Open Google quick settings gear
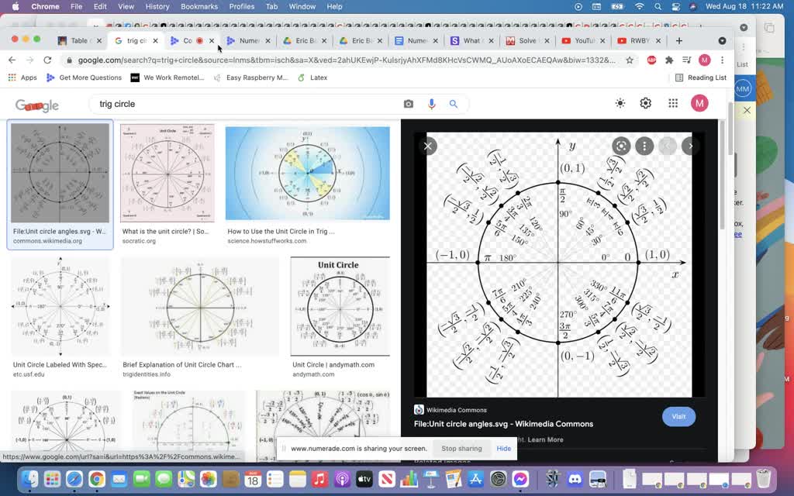 [646, 103]
